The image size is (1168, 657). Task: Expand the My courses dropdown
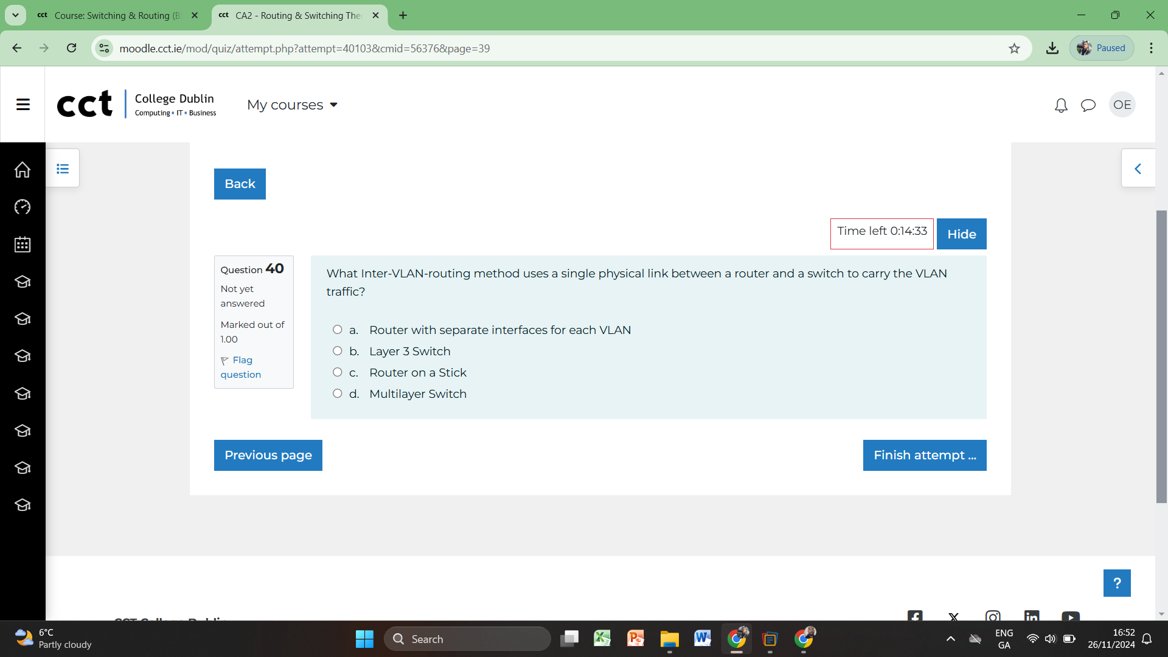[x=292, y=105]
